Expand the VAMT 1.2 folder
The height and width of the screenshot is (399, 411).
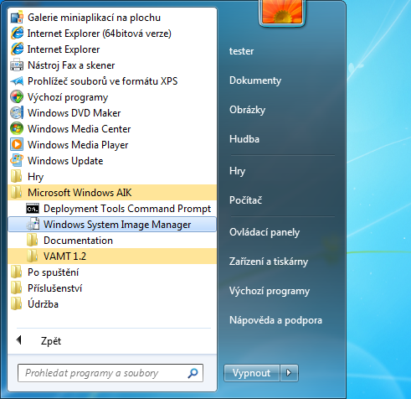pyautogui.click(x=112, y=256)
